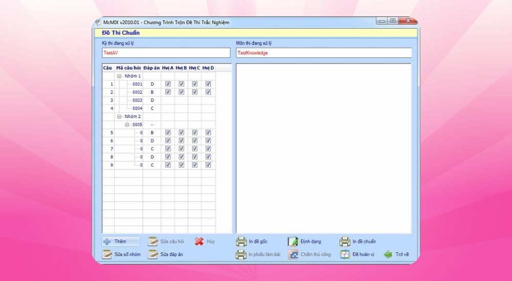Image resolution: width=512 pixels, height=281 pixels.
Task: Click the Sửa số nhóm notepad icon
Action: coord(107,254)
